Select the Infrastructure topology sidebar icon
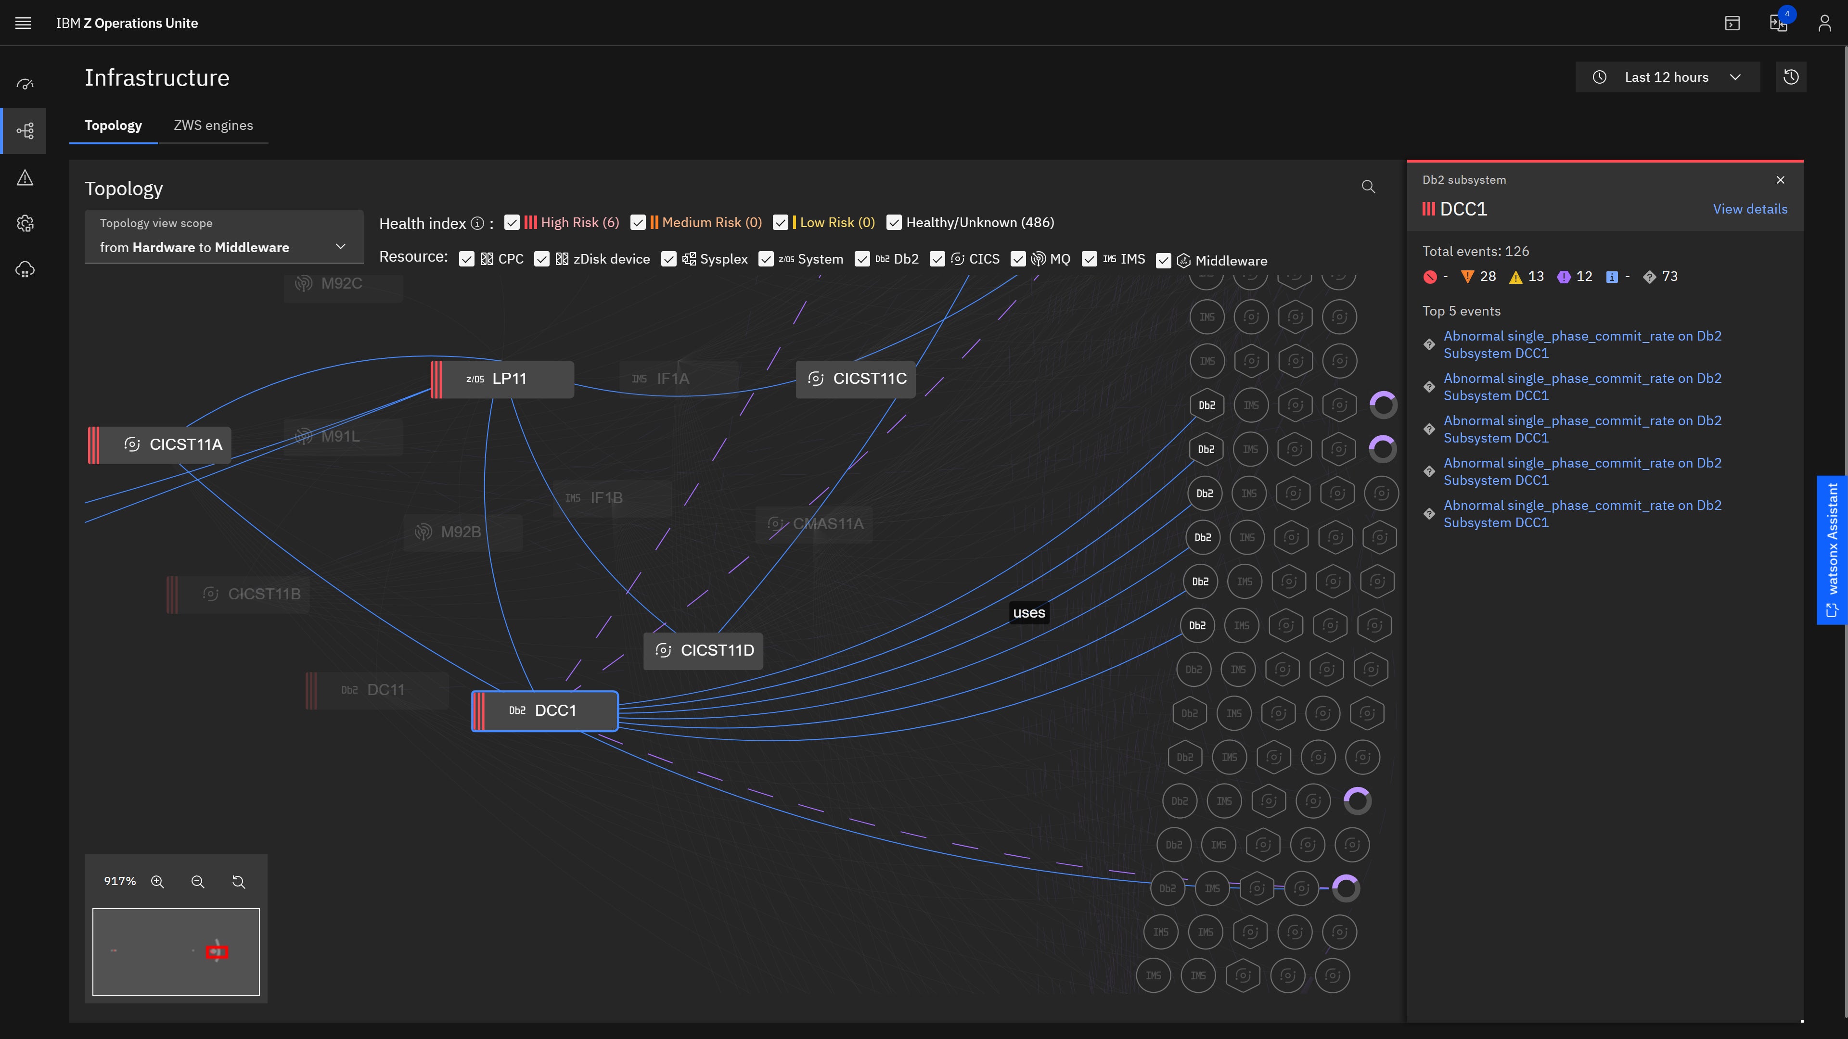The image size is (1848, 1039). 25,130
